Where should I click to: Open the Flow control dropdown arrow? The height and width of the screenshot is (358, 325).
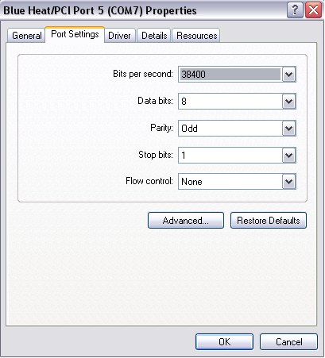pos(288,182)
